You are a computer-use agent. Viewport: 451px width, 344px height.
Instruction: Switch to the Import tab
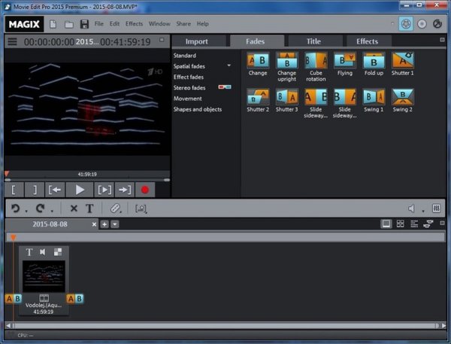click(199, 41)
